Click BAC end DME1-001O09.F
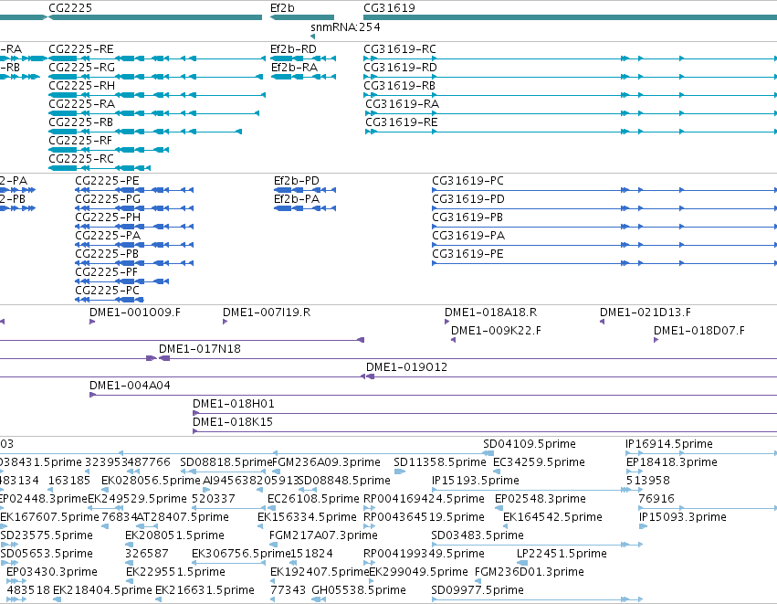This screenshot has height=604, width=777. coord(135,313)
